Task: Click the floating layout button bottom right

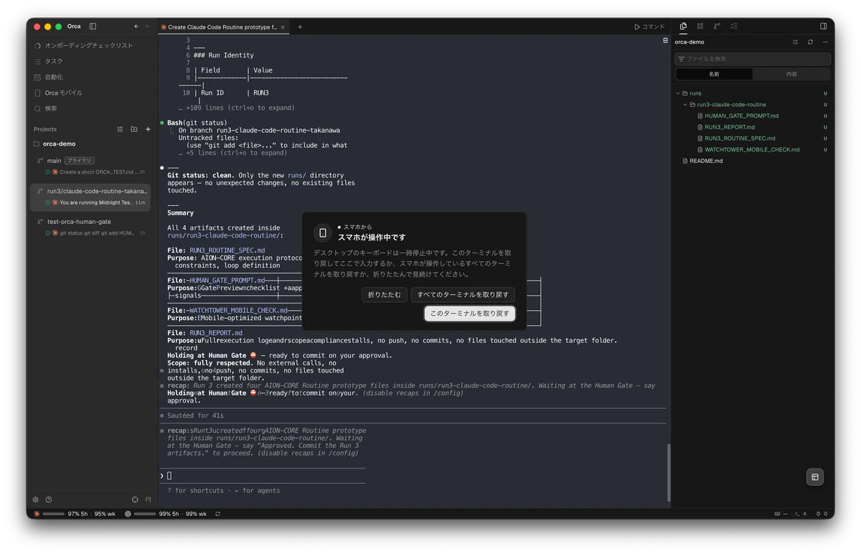Action: click(x=814, y=477)
